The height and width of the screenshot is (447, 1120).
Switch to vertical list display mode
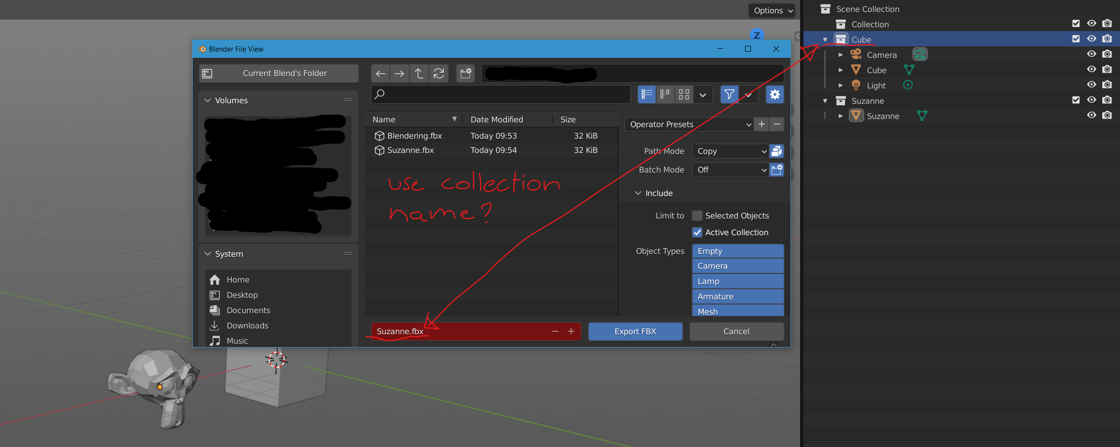pyautogui.click(x=647, y=95)
